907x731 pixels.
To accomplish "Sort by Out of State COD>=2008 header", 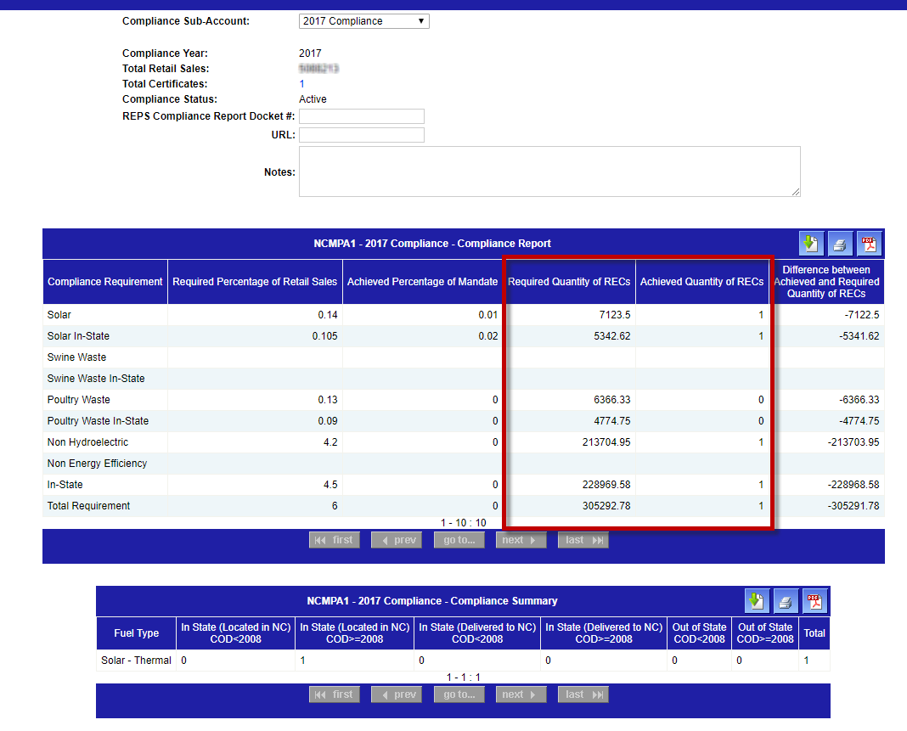I will pos(765,633).
